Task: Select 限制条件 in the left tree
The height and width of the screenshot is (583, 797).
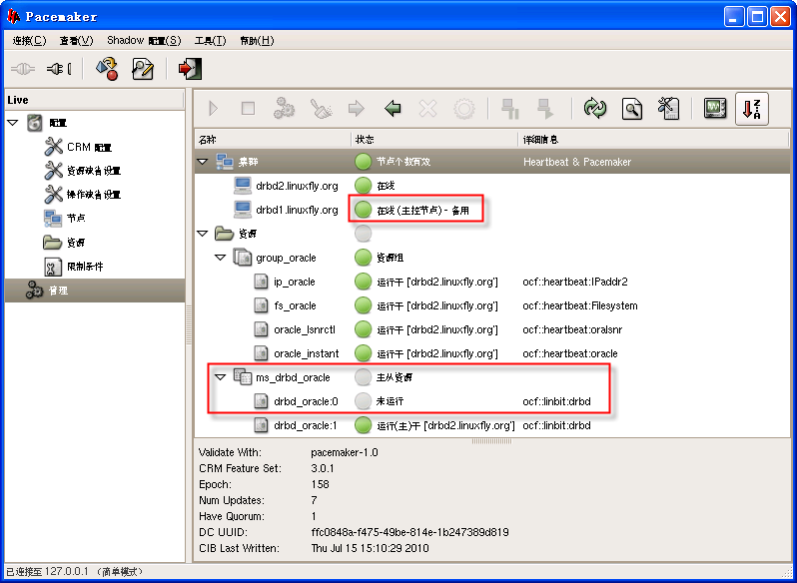Action: 84,267
